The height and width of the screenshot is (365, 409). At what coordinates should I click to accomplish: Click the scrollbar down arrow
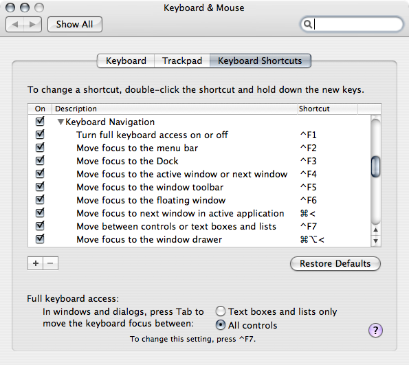pos(375,241)
